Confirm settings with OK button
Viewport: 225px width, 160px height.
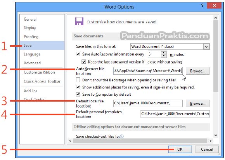pos(180,149)
